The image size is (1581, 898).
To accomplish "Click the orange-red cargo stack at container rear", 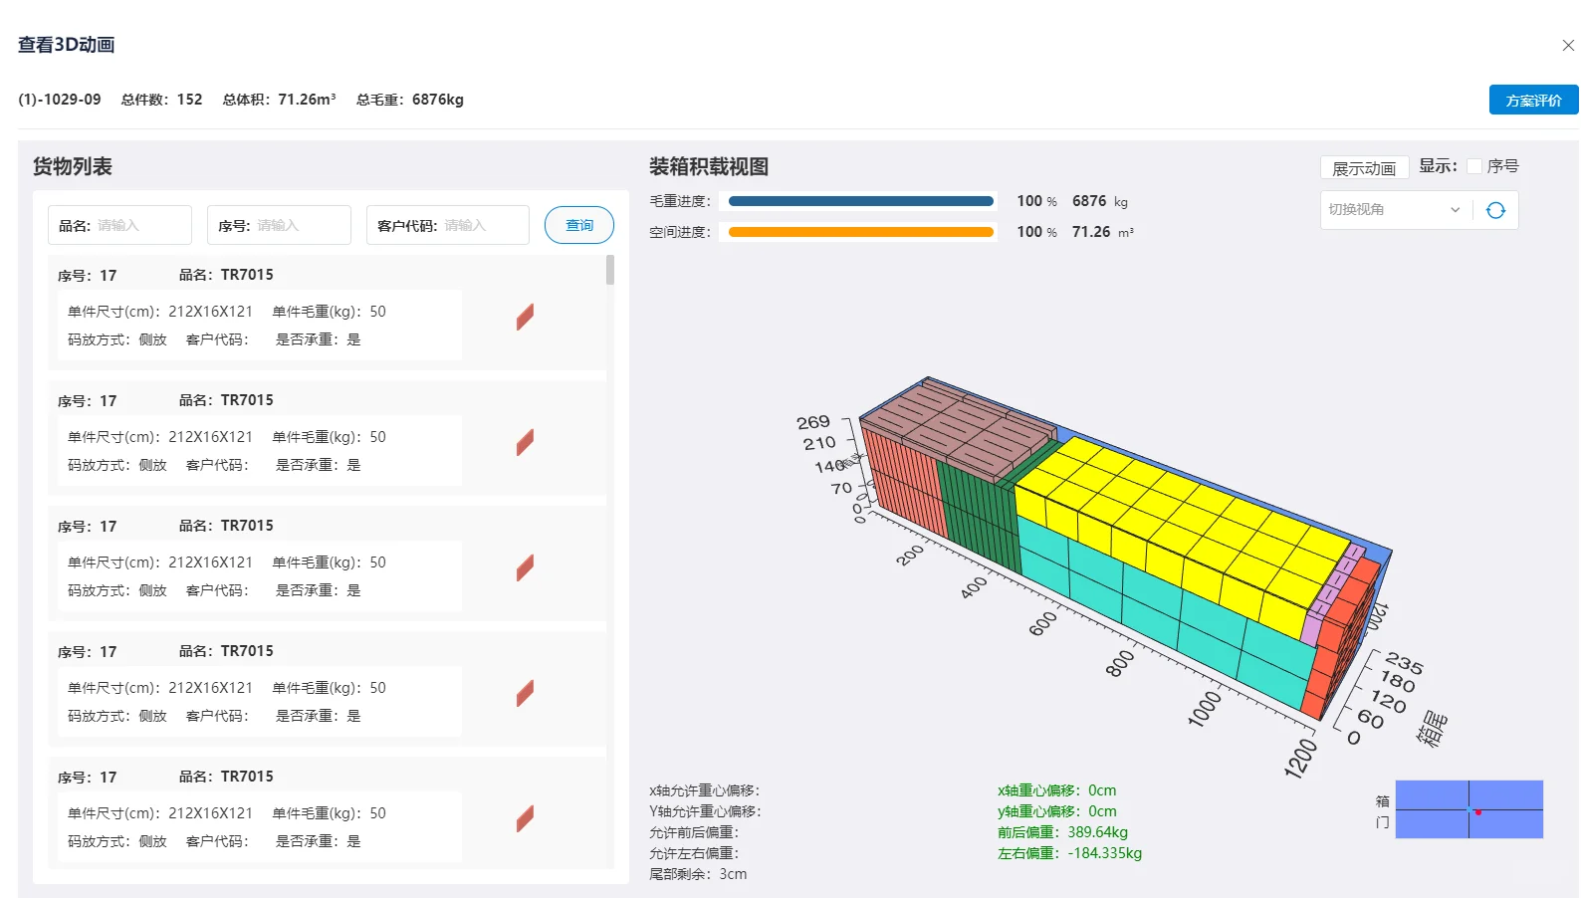I will [x=1342, y=637].
